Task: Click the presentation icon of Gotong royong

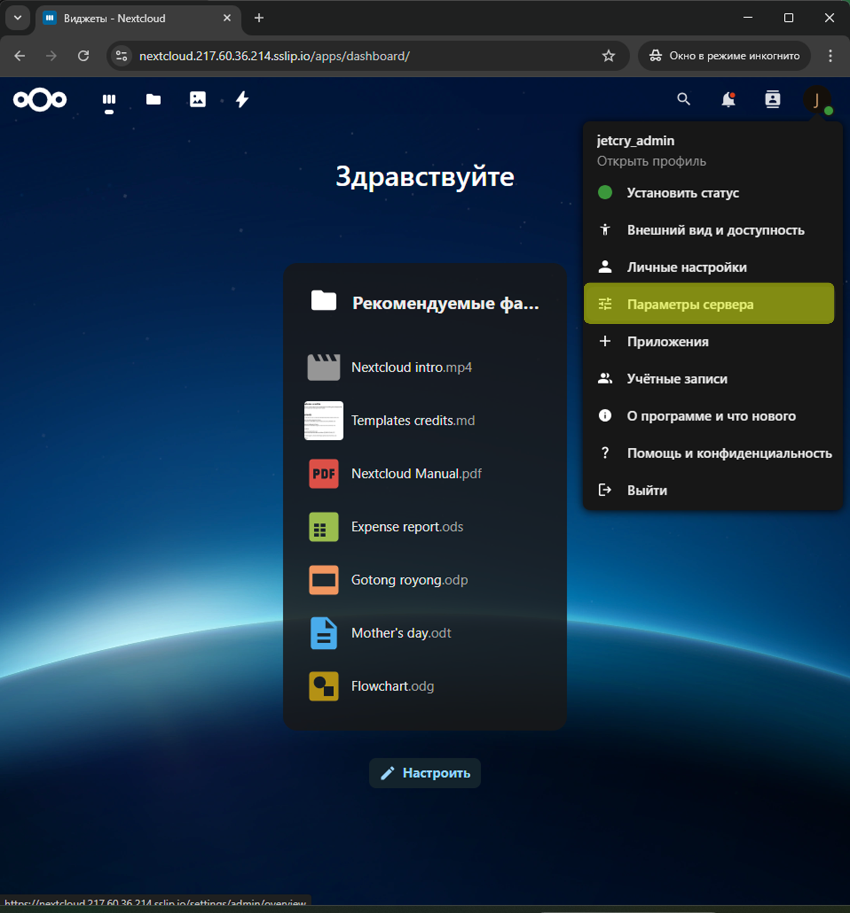Action: pyautogui.click(x=324, y=580)
